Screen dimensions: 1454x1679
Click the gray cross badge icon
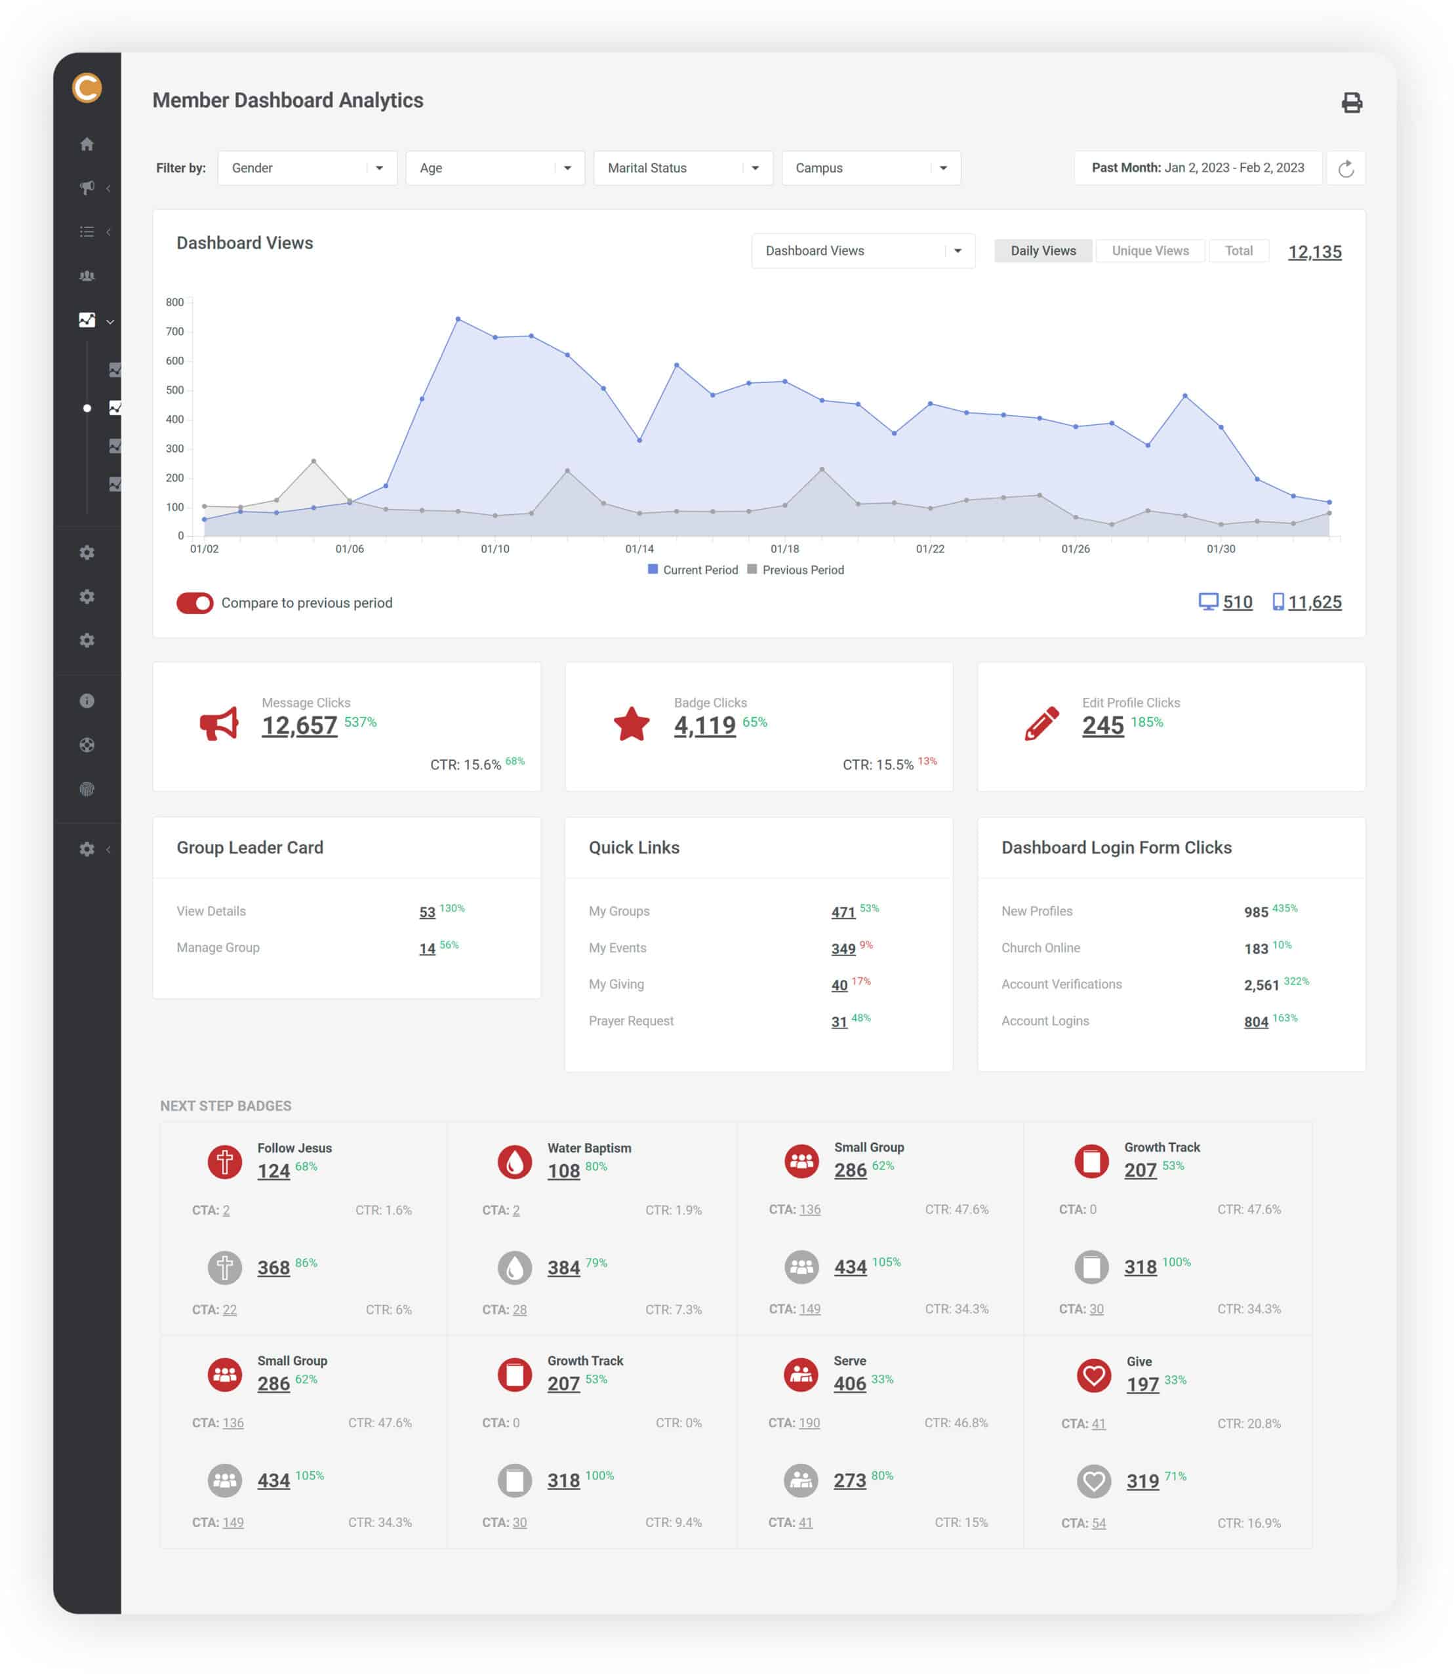click(225, 1268)
